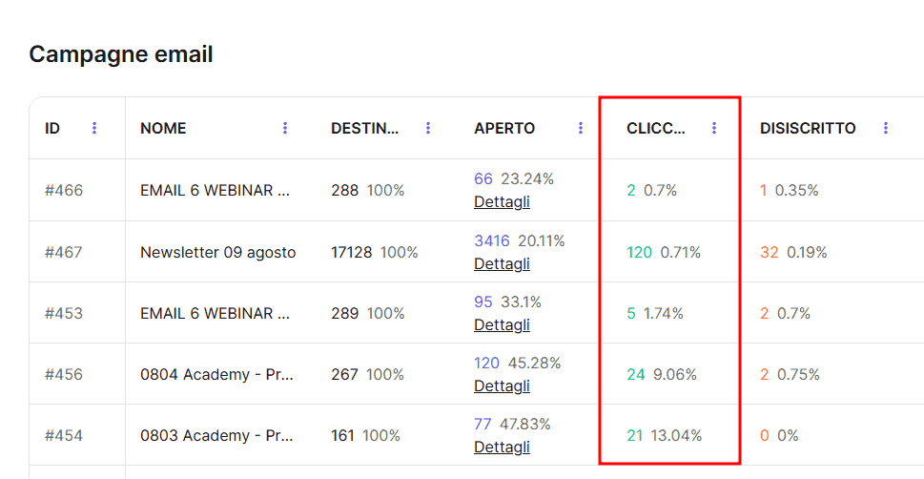
Task: Click unsubscribed rate 0.35%
Action: point(797,191)
